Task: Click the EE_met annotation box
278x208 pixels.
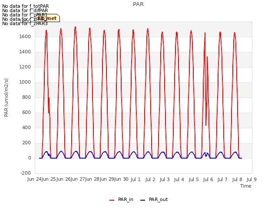Action: (47, 18)
